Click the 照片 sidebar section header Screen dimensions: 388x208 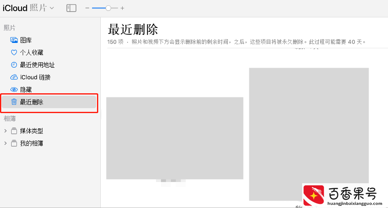(x=9, y=28)
